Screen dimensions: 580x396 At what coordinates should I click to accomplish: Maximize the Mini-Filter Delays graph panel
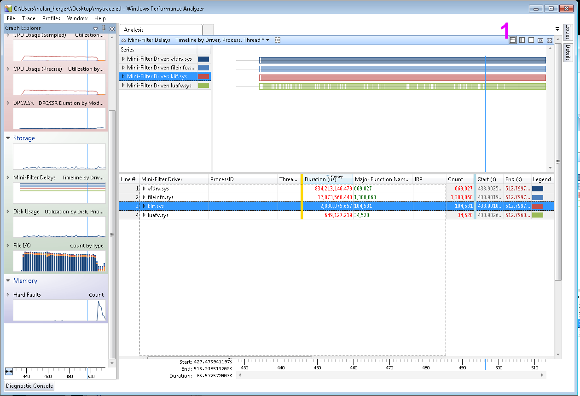click(540, 40)
